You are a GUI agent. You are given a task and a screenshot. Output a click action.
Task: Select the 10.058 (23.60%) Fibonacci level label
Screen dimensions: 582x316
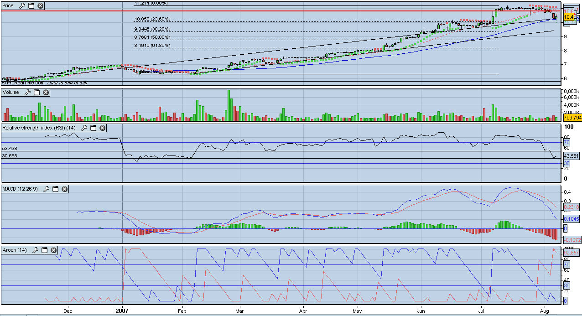tap(152, 19)
